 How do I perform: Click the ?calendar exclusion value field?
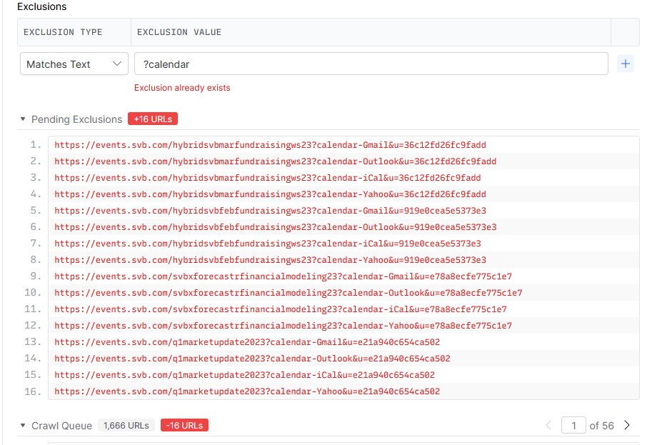[371, 64]
